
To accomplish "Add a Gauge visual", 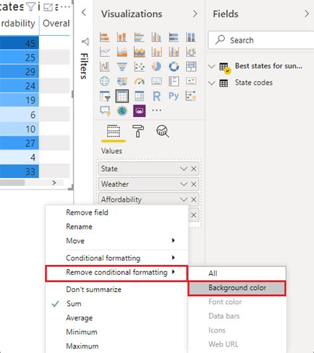I will coord(139,81).
